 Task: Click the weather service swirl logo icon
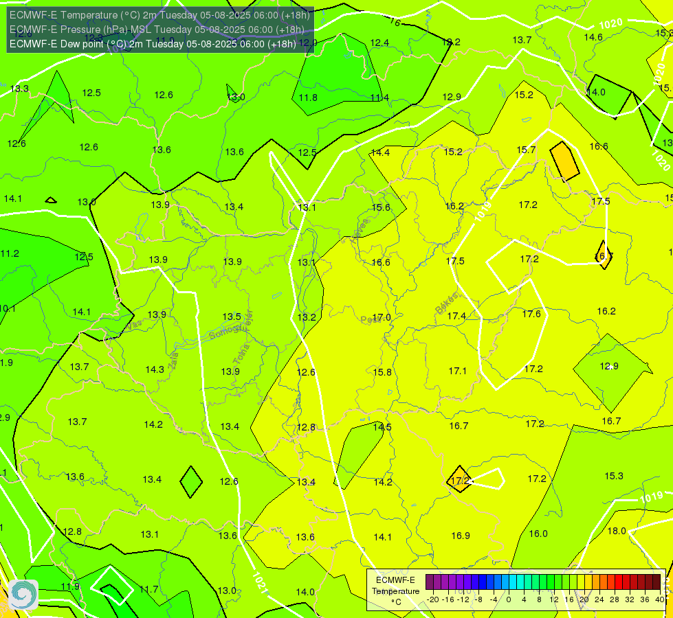[x=23, y=595]
